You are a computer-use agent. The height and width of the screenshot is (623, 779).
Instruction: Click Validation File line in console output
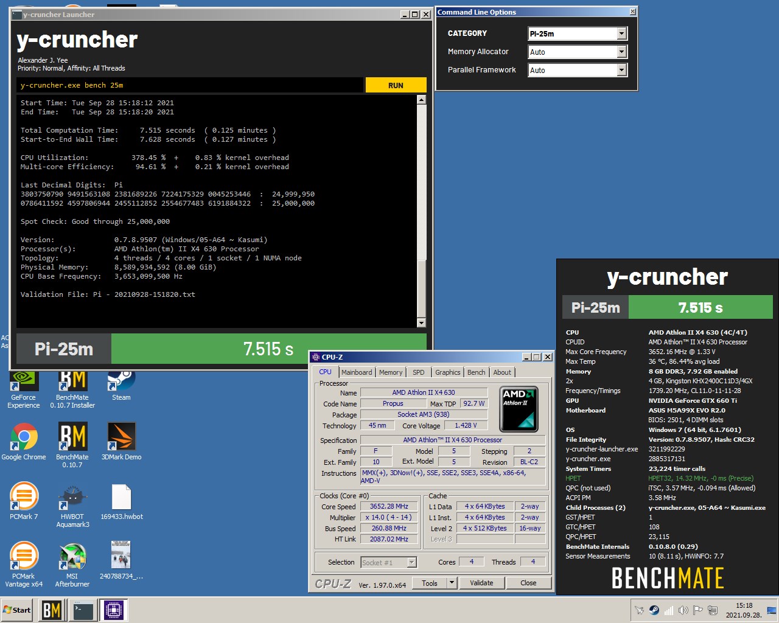(x=108, y=294)
